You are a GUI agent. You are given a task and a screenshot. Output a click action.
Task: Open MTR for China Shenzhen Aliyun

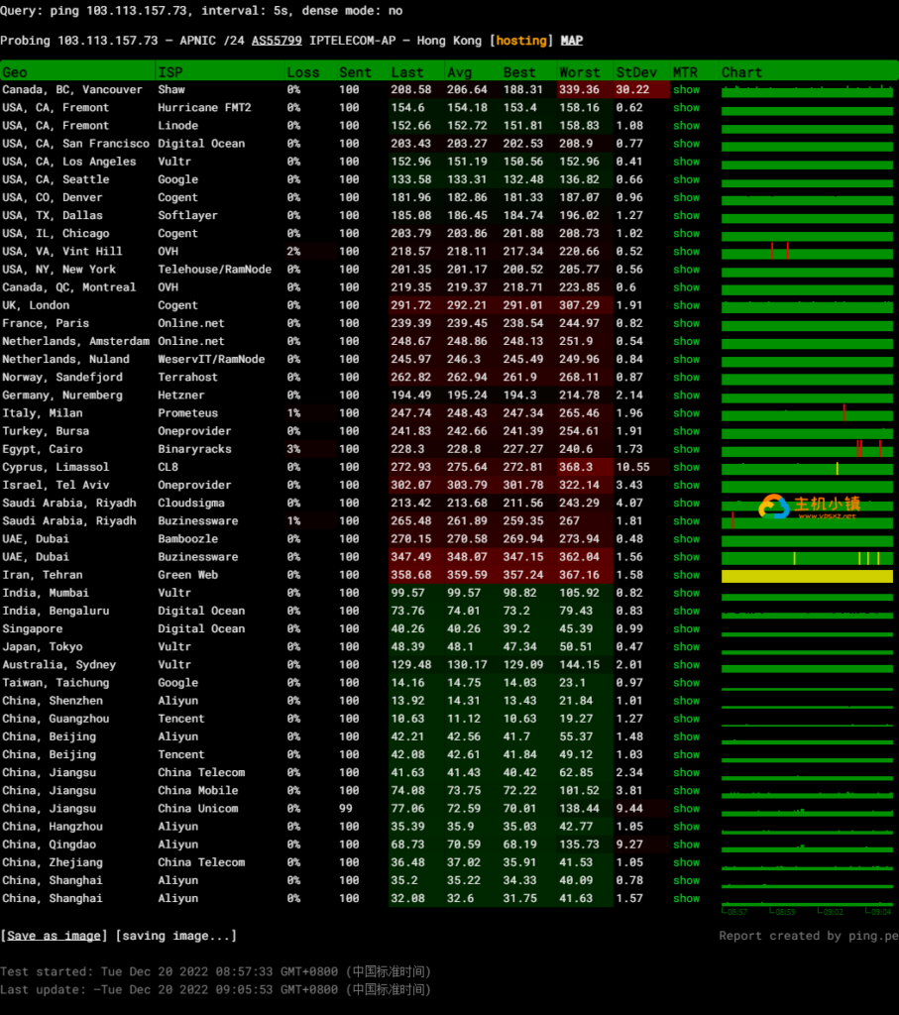[686, 701]
